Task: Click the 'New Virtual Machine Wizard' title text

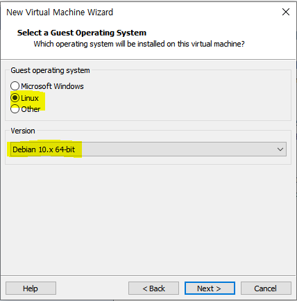Action: pos(60,13)
